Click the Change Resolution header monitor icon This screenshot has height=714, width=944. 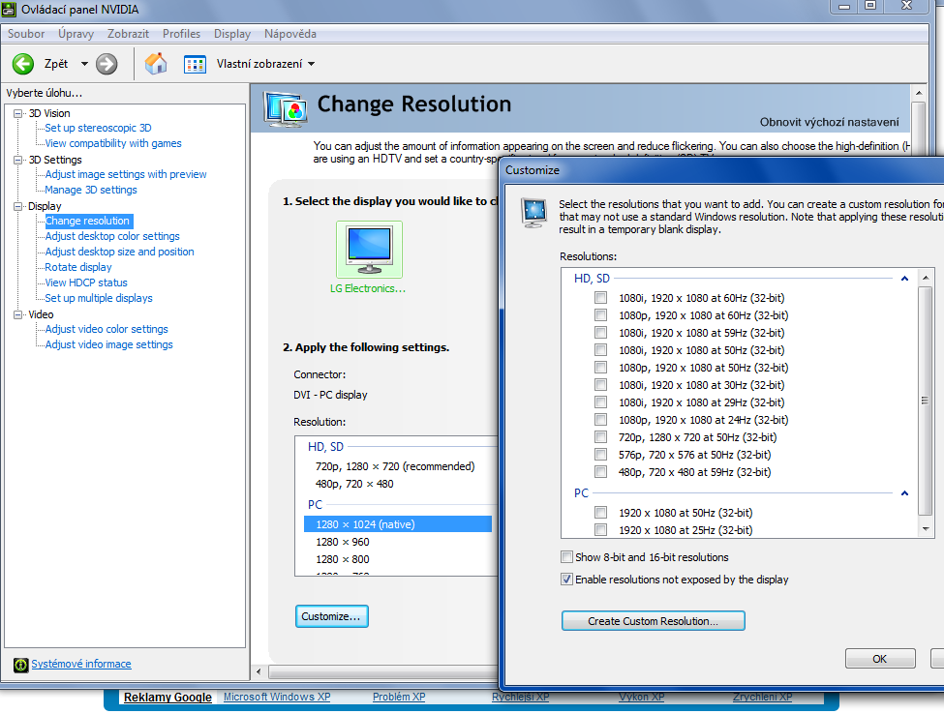(x=286, y=109)
